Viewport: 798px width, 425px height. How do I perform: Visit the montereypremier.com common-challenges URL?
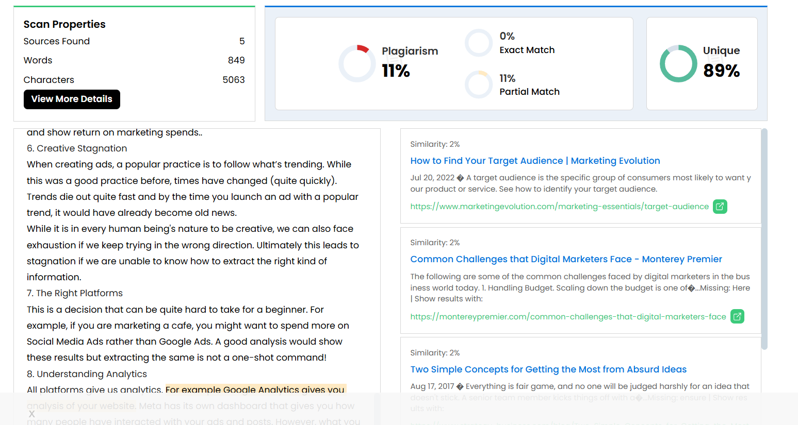[568, 317]
